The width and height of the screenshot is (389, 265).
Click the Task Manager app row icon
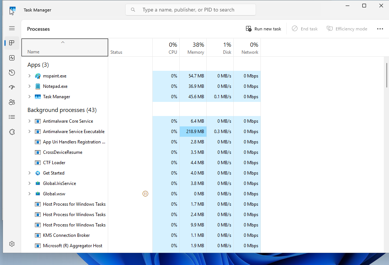pyautogui.click(x=38, y=97)
